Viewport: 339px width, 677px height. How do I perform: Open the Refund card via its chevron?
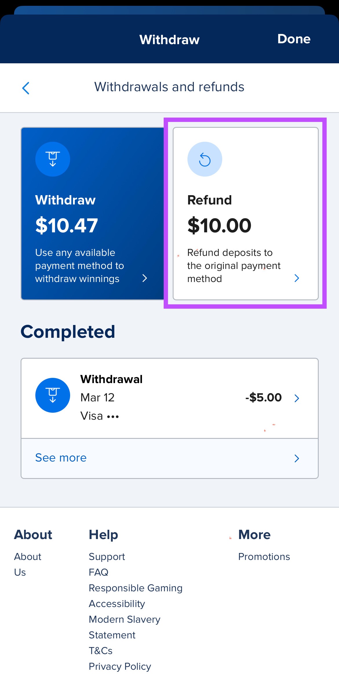[x=297, y=278]
